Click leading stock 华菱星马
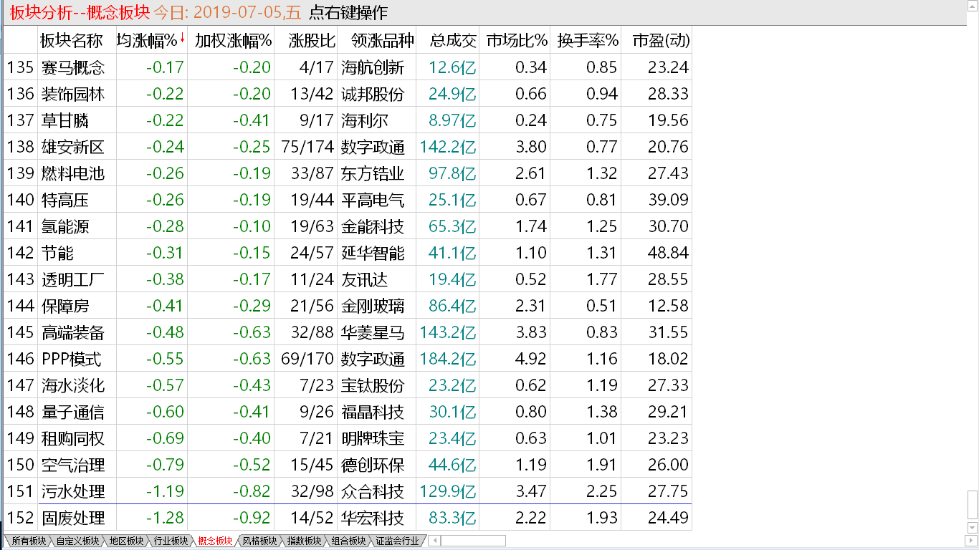Viewport: 979px width, 550px height. click(373, 332)
